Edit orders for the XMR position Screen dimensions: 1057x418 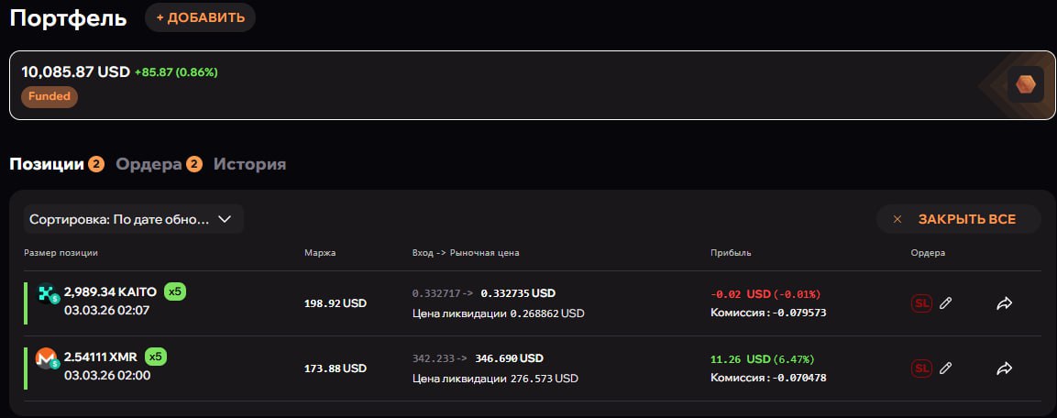[946, 368]
